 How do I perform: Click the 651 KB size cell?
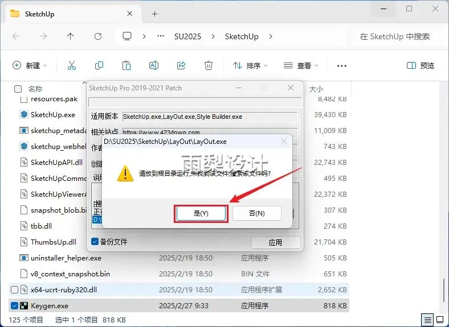pyautogui.click(x=335, y=274)
